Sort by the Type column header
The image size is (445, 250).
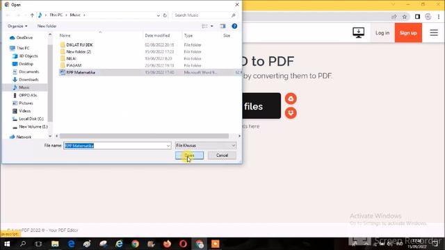tap(188, 35)
